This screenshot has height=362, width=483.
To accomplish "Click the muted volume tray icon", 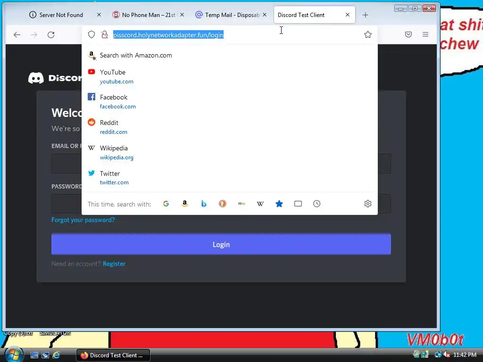I will coord(447,355).
